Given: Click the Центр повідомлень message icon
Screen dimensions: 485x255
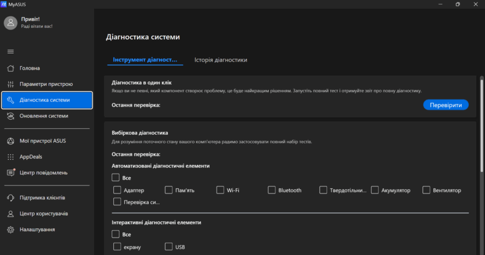Looking at the screenshot, I should pyautogui.click(x=10, y=173).
